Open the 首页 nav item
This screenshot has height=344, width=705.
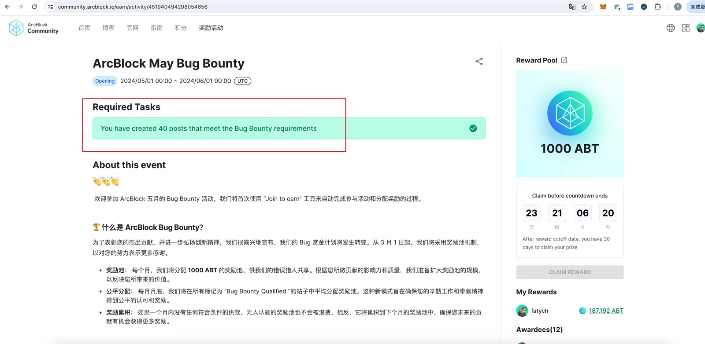84,28
